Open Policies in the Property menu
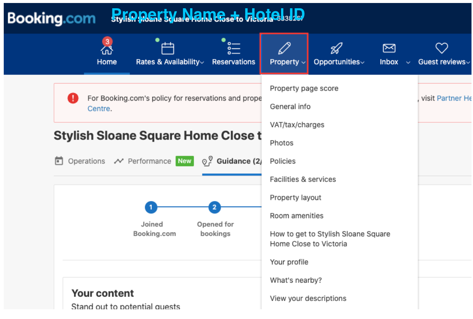The width and height of the screenshot is (473, 319). [x=283, y=161]
